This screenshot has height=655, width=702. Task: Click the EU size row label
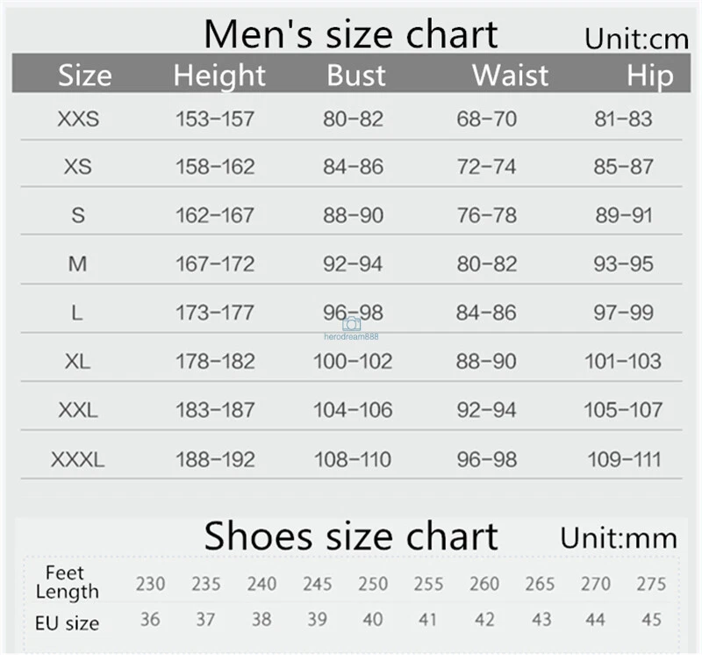68,623
